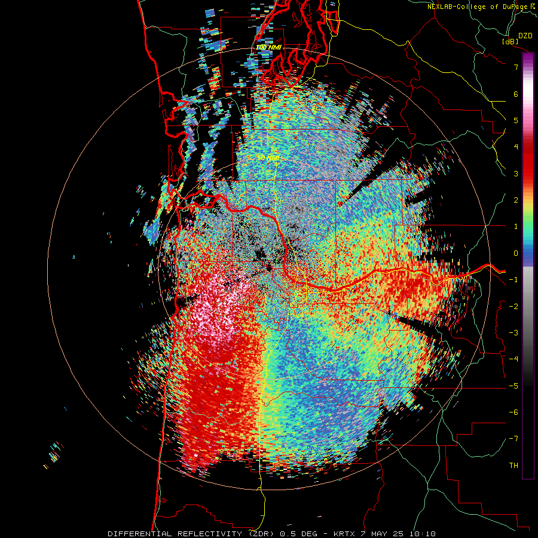Click the 4 value on the legend
This screenshot has width=538, height=538.
pyautogui.click(x=516, y=147)
